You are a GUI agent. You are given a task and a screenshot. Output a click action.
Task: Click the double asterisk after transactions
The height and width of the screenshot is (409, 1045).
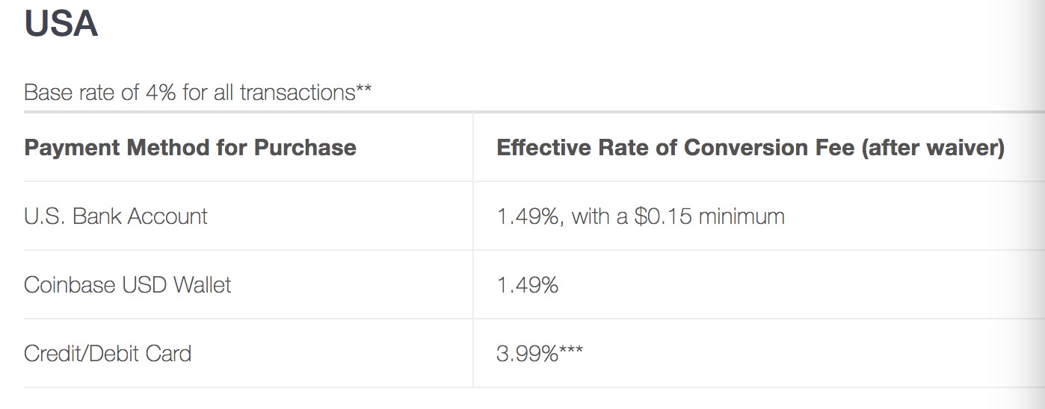[364, 90]
